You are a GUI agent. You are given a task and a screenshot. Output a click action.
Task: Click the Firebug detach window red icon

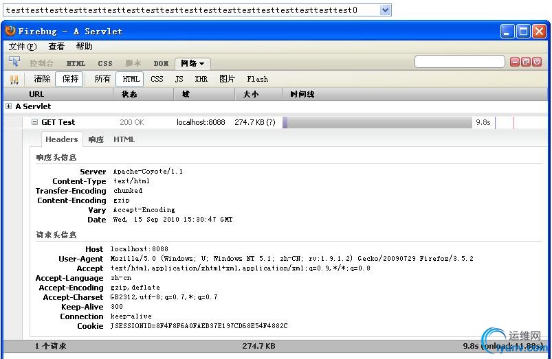coord(526,62)
